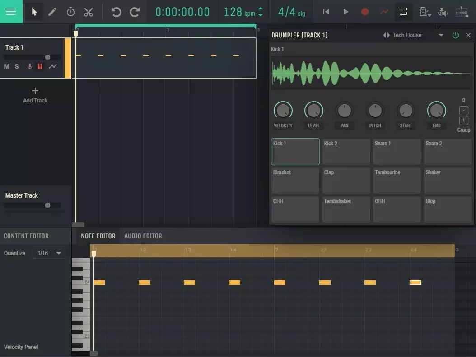The height and width of the screenshot is (357, 476).
Task: Open the main hamburger menu
Action: click(11, 12)
